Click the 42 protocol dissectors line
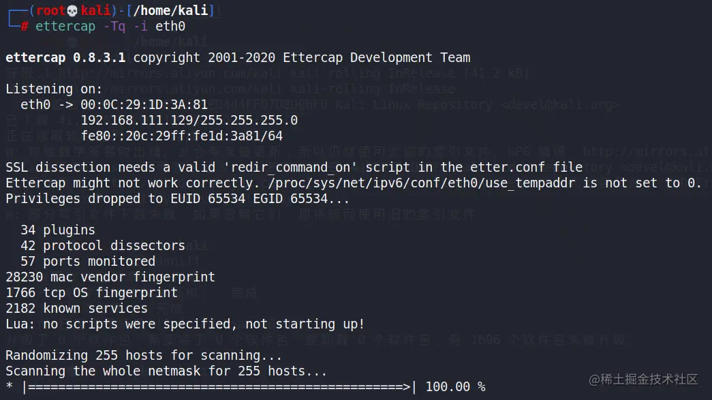The height and width of the screenshot is (400, 712). point(103,245)
